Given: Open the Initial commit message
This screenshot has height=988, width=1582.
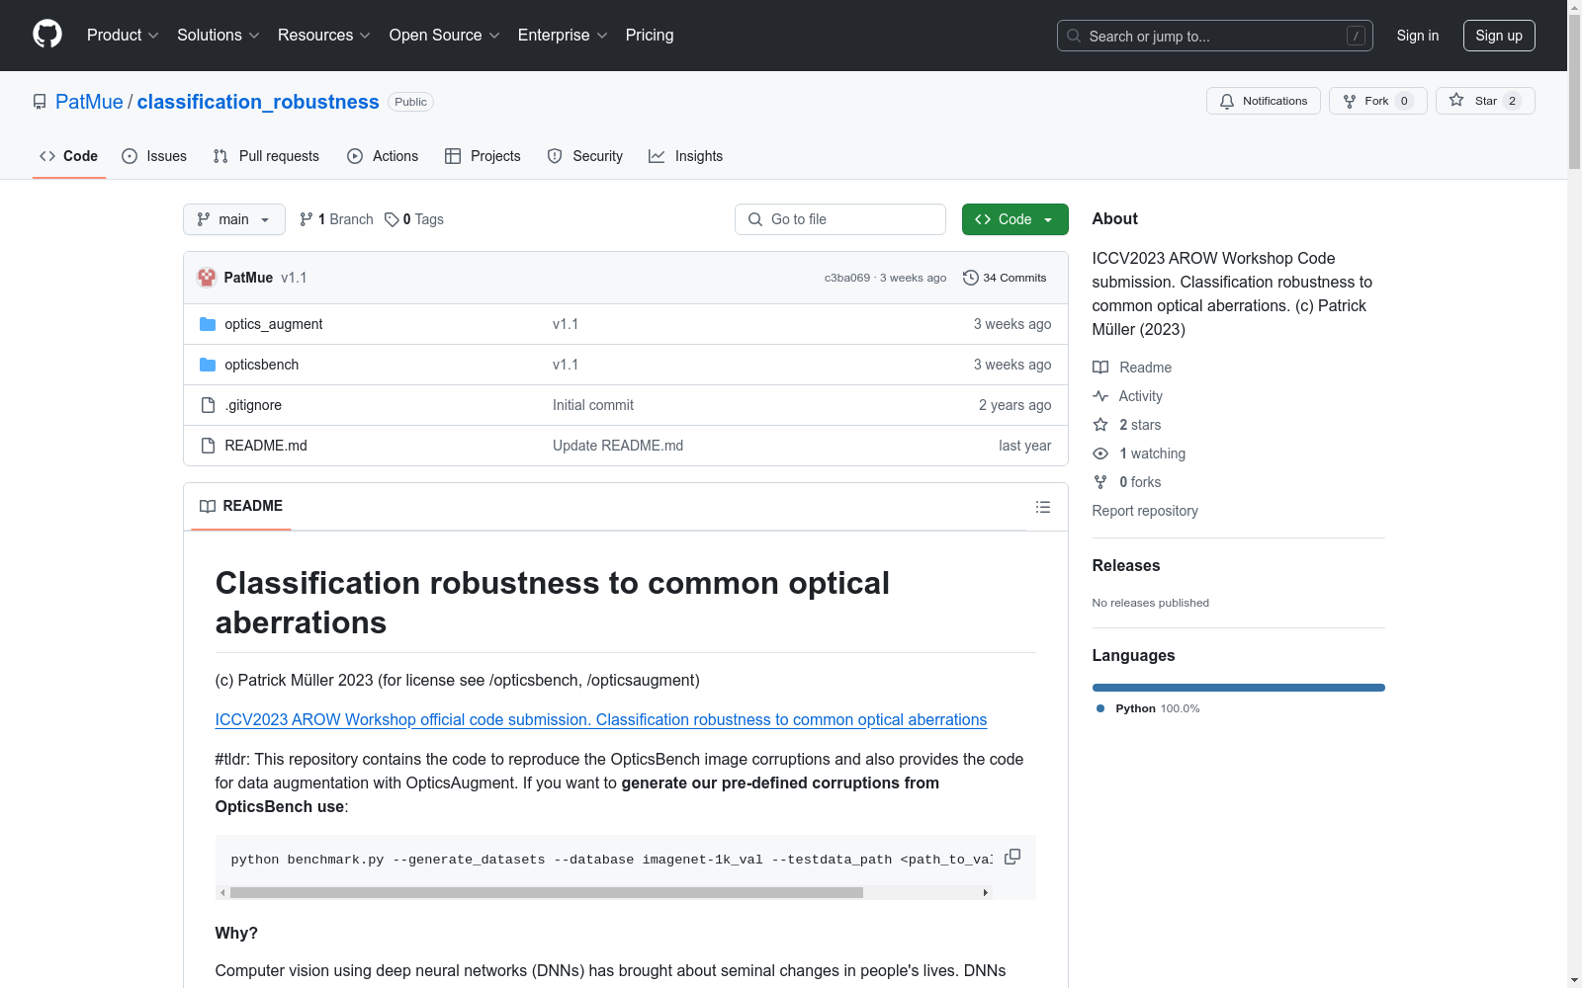Looking at the screenshot, I should 593,405.
